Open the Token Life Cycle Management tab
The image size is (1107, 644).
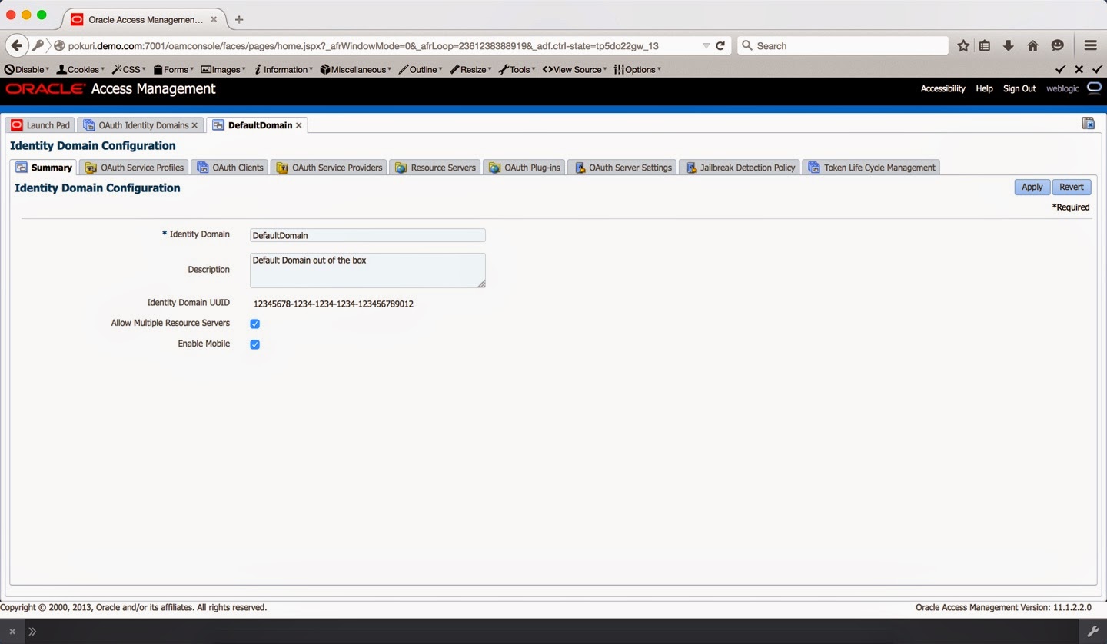(872, 168)
